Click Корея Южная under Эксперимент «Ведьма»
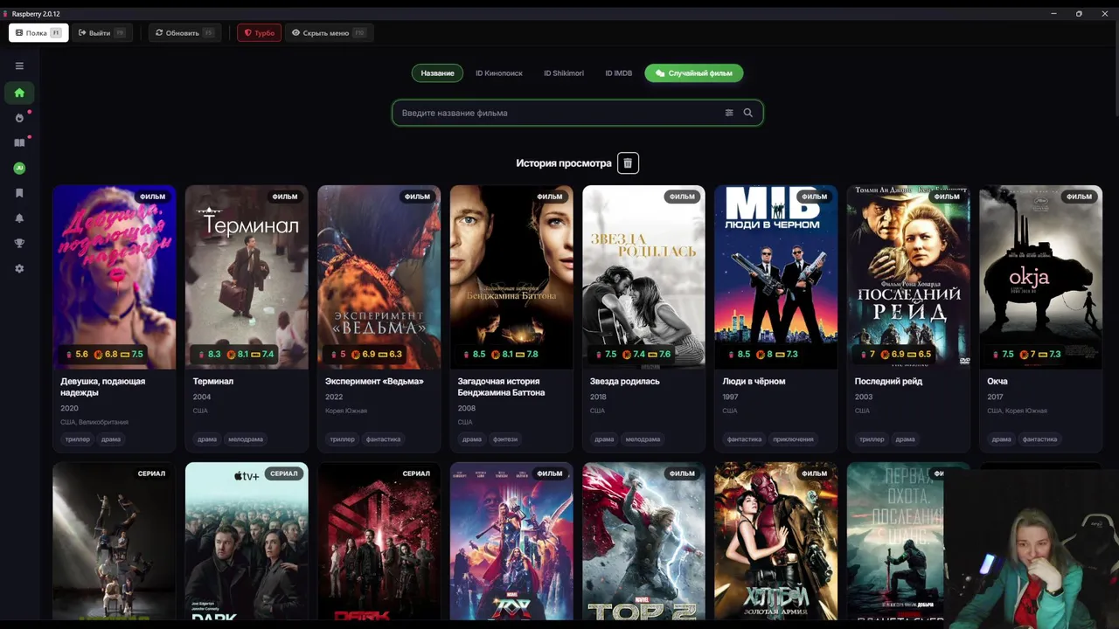Screen dimensions: 1119x629 coord(346,411)
